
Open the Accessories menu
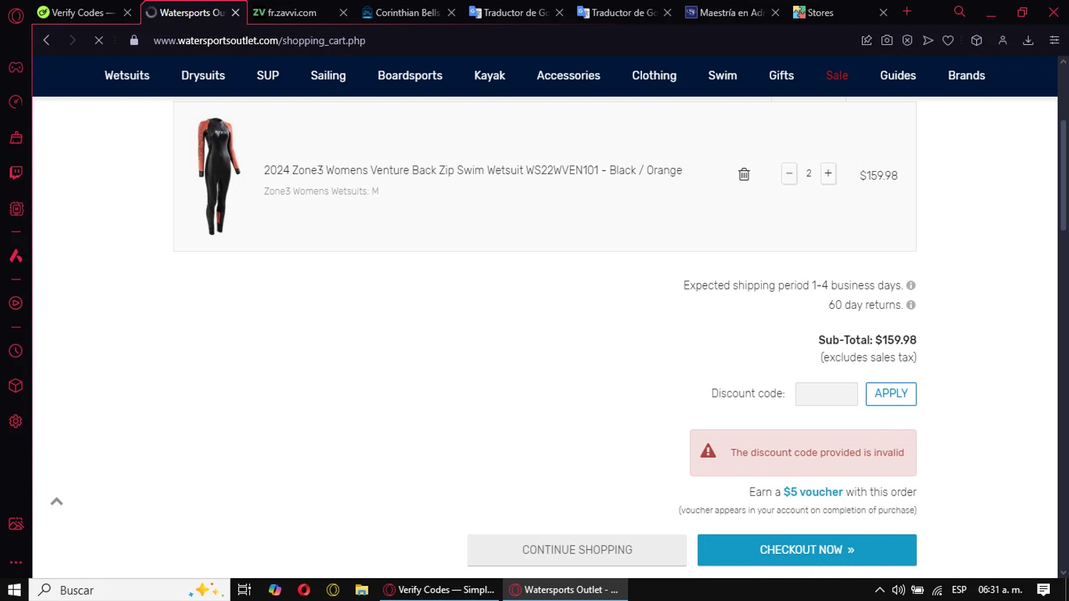tap(569, 76)
